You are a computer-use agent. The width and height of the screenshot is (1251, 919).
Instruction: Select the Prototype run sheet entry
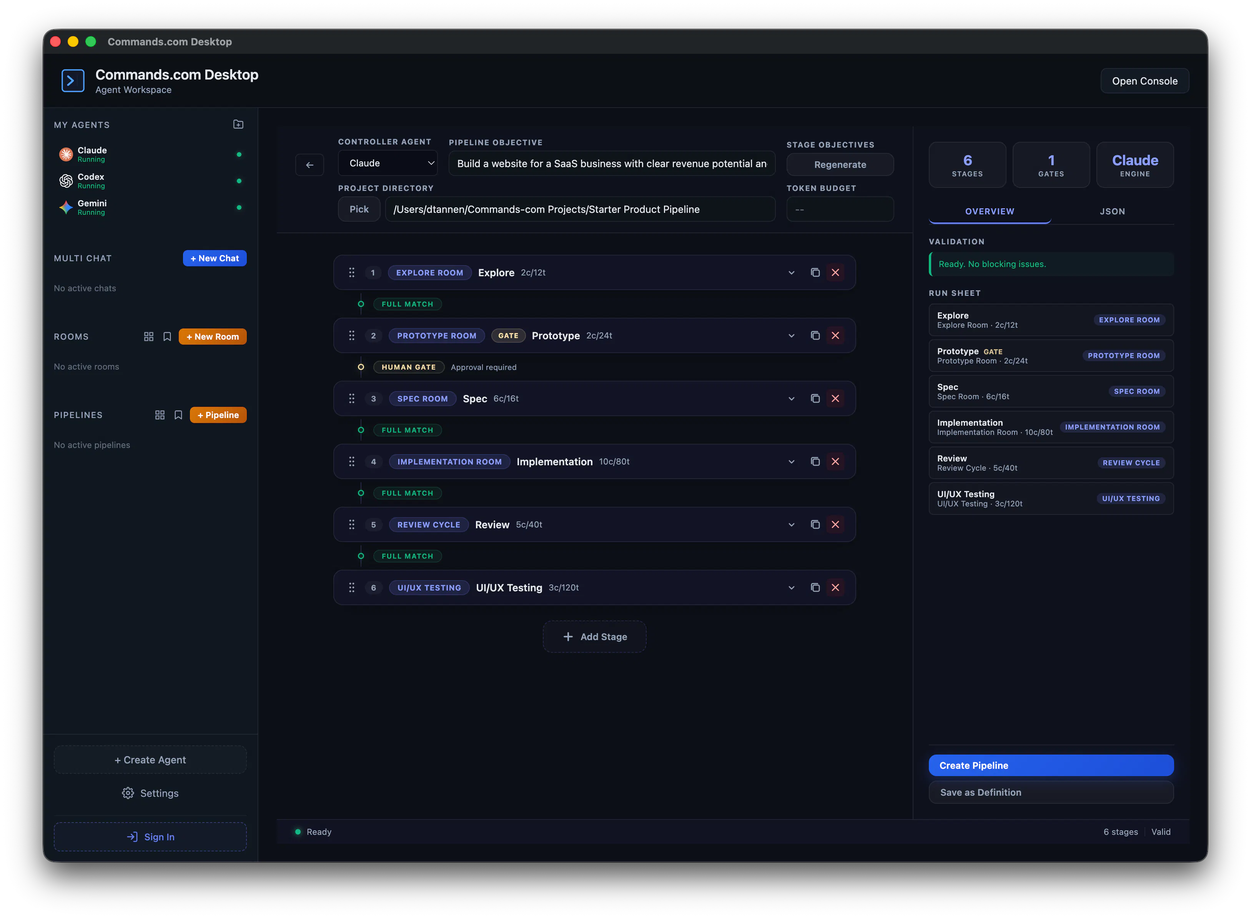1051,355
